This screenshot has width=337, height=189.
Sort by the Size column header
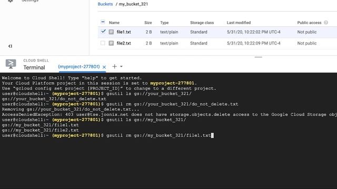click(148, 23)
